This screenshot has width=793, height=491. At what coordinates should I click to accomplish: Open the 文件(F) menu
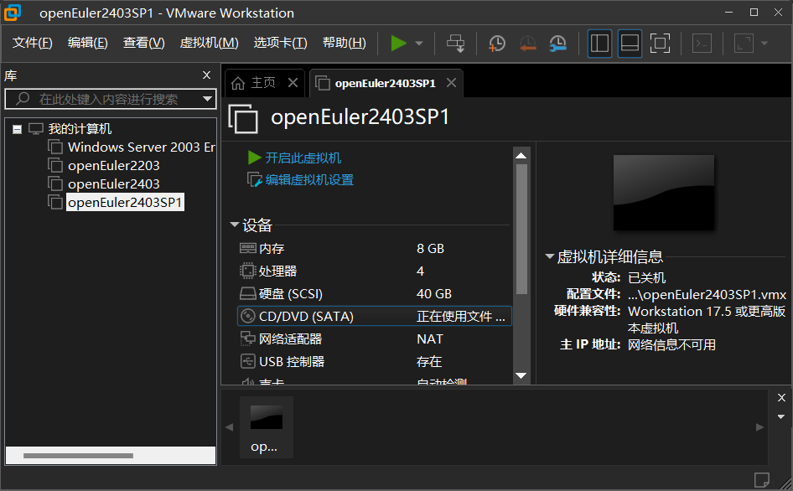click(33, 43)
